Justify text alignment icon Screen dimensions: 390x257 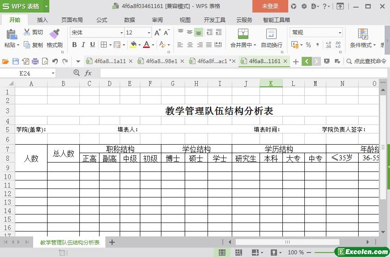tap(209, 45)
